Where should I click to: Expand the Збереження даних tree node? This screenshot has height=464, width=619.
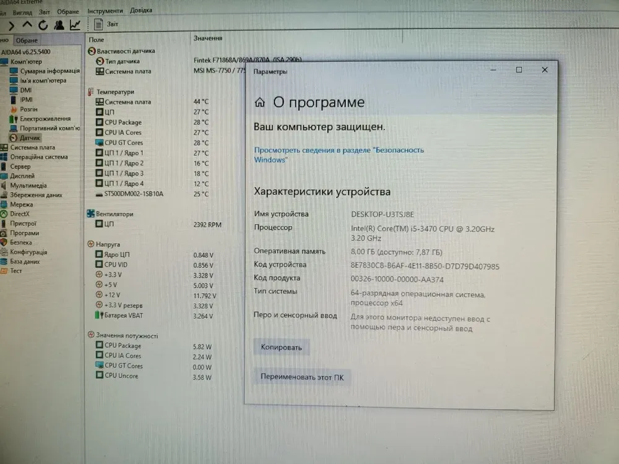(36, 195)
